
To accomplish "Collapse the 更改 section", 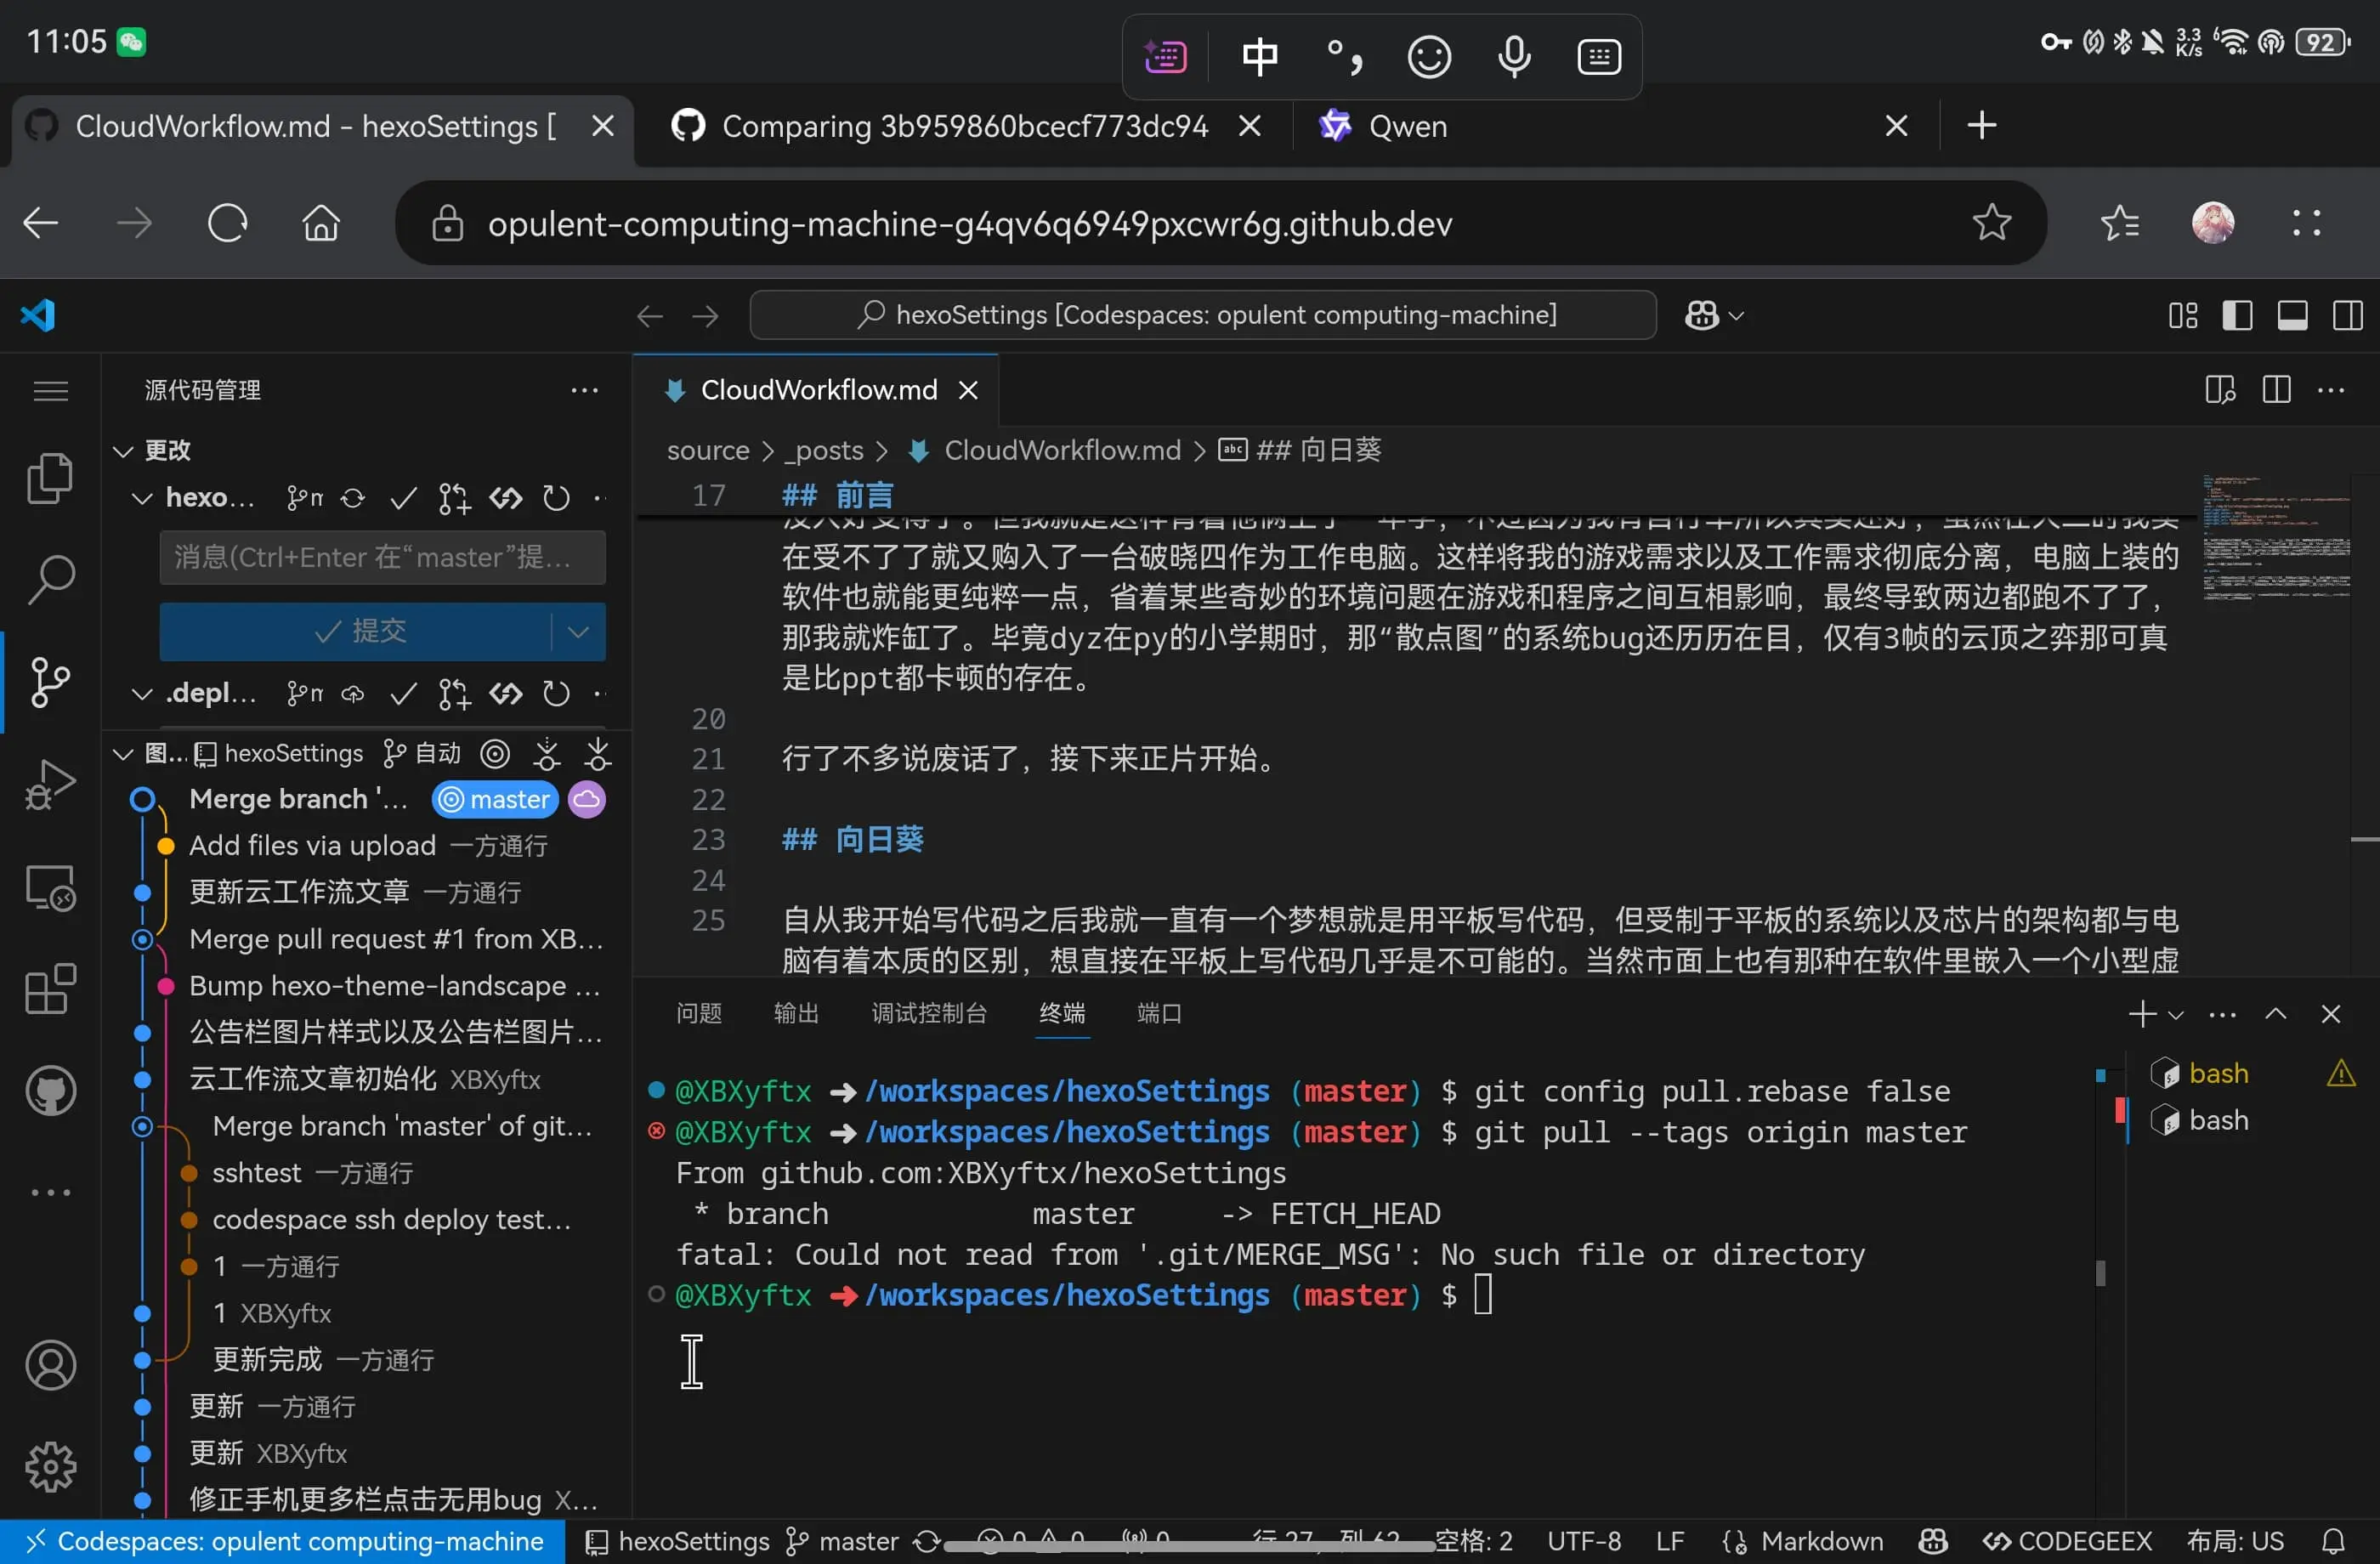I will pyautogui.click(x=123, y=451).
